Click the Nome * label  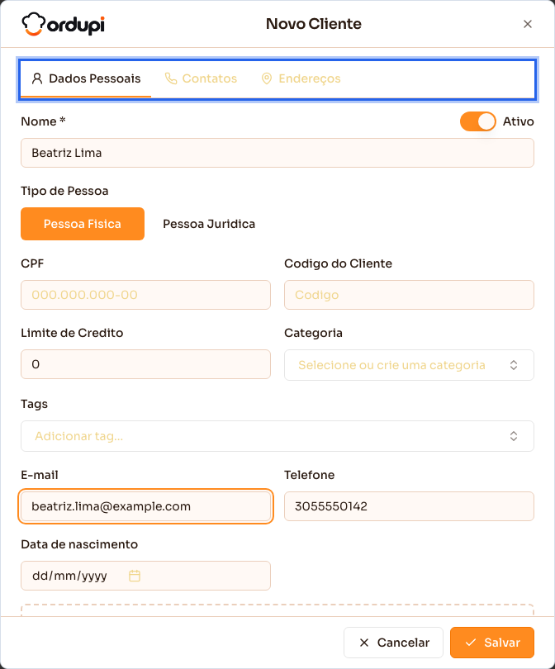pyautogui.click(x=43, y=121)
